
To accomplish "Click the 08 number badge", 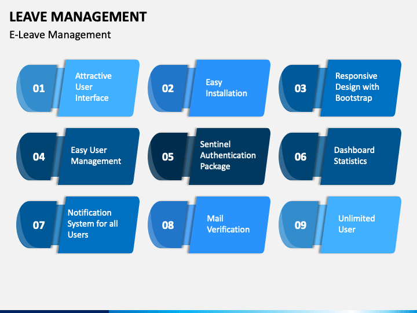I will coord(169,225).
